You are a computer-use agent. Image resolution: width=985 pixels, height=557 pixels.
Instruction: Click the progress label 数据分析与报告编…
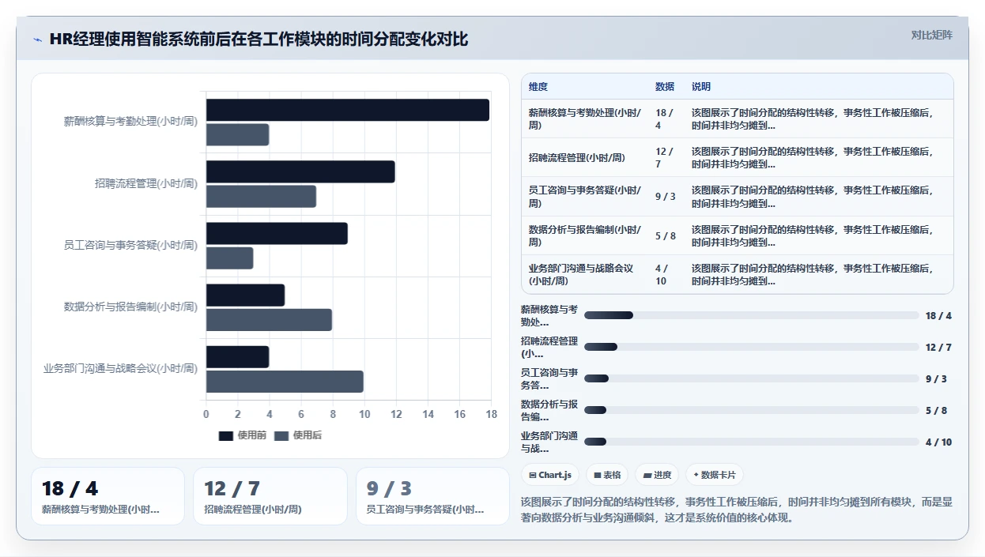(550, 410)
